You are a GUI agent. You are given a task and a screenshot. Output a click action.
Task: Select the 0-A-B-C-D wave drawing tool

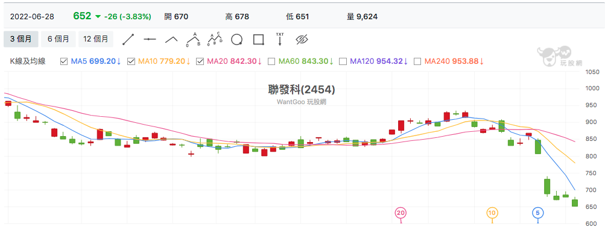(215, 39)
